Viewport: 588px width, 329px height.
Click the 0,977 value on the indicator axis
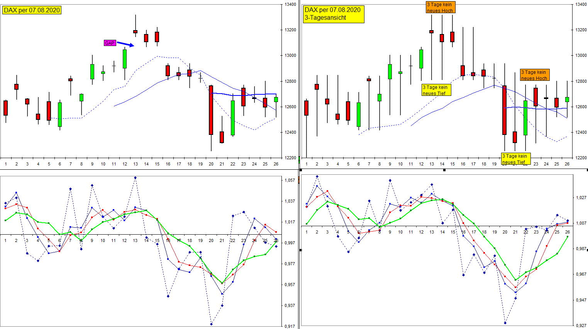(290, 264)
